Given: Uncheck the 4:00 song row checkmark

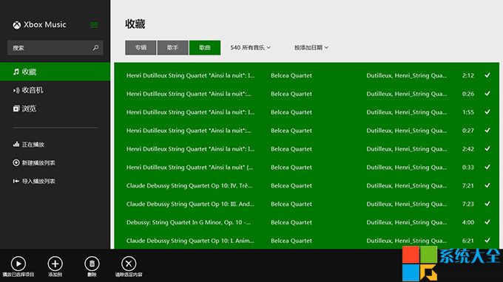Looking at the screenshot, I should pyautogui.click(x=487, y=222).
